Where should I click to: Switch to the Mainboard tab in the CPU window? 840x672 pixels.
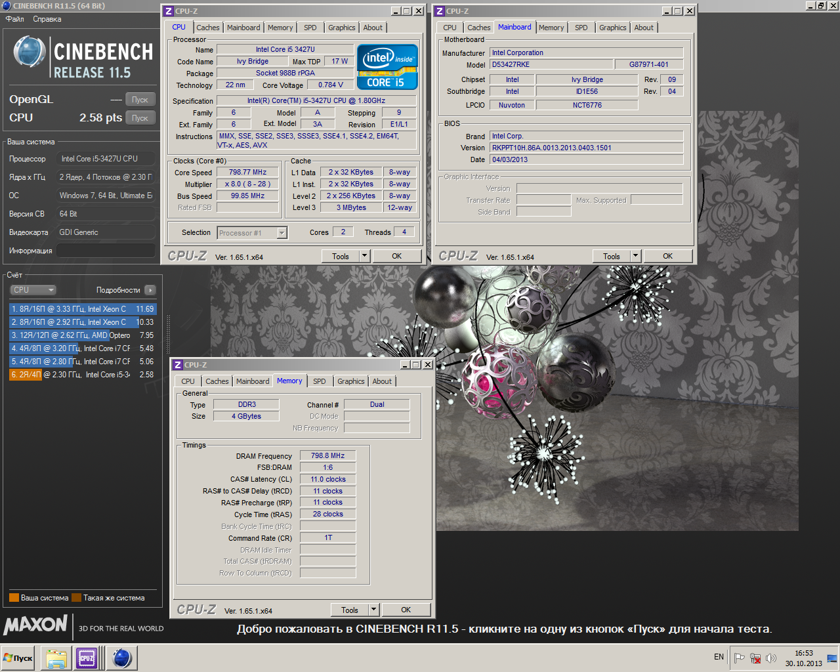point(243,28)
